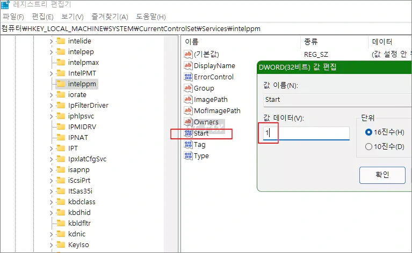Open the 즐겨찾기(A) menu
Viewport: 412px width, 253px height.
coord(110,17)
